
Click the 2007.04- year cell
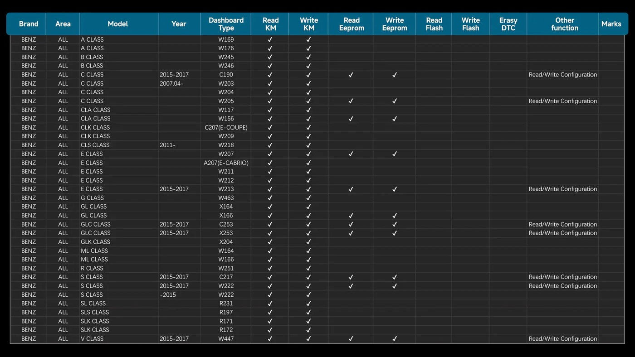point(171,83)
